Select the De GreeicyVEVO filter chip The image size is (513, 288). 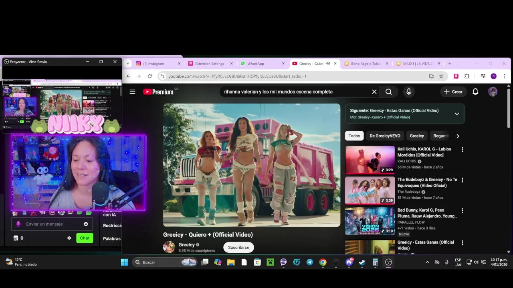(x=385, y=136)
